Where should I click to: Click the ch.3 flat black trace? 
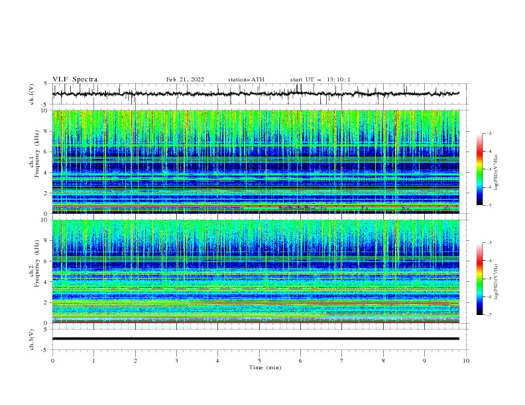tap(256, 339)
